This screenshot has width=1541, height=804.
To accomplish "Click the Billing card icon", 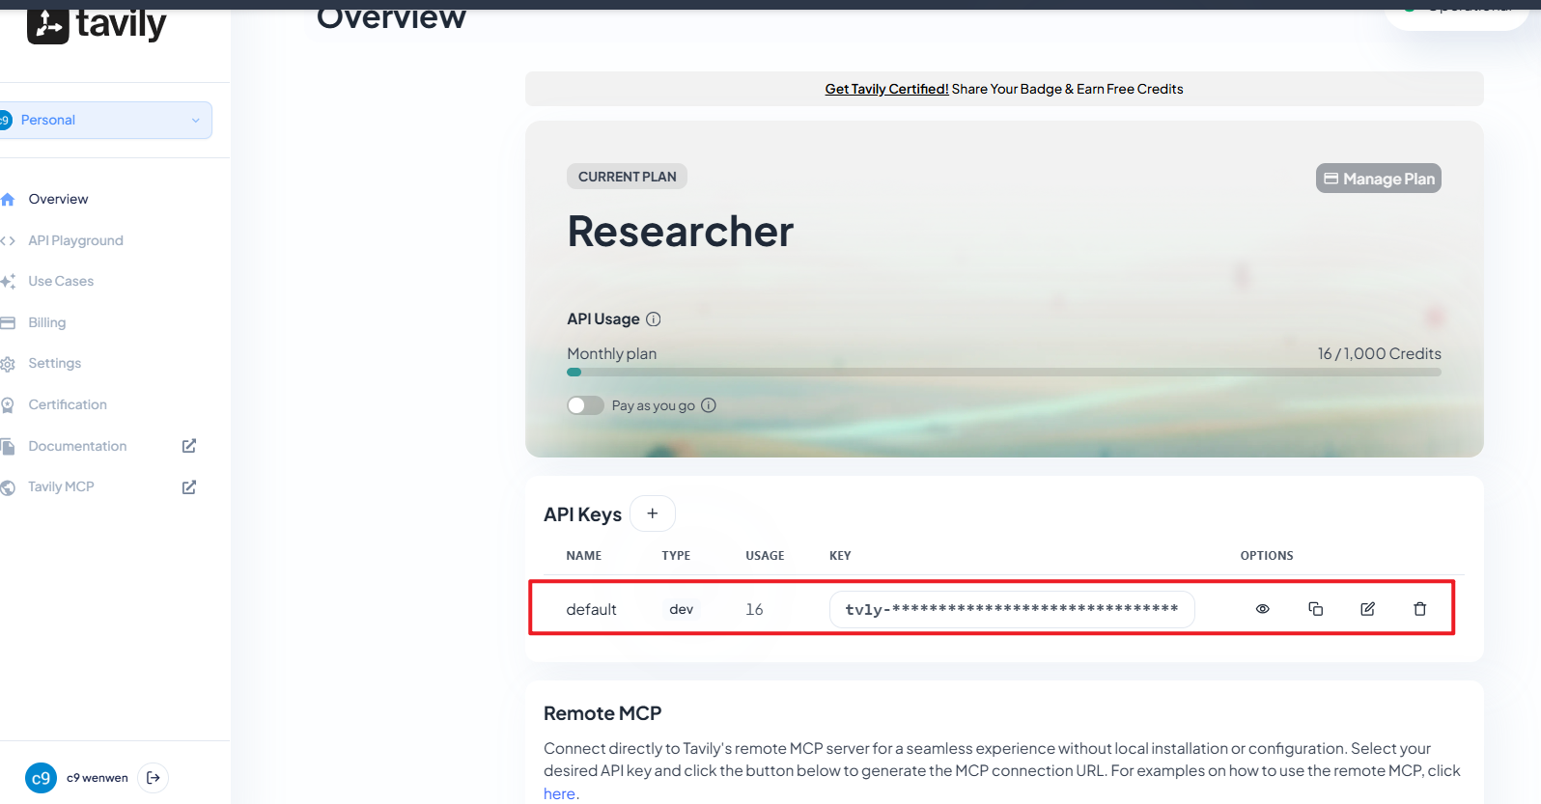I will point(8,323).
